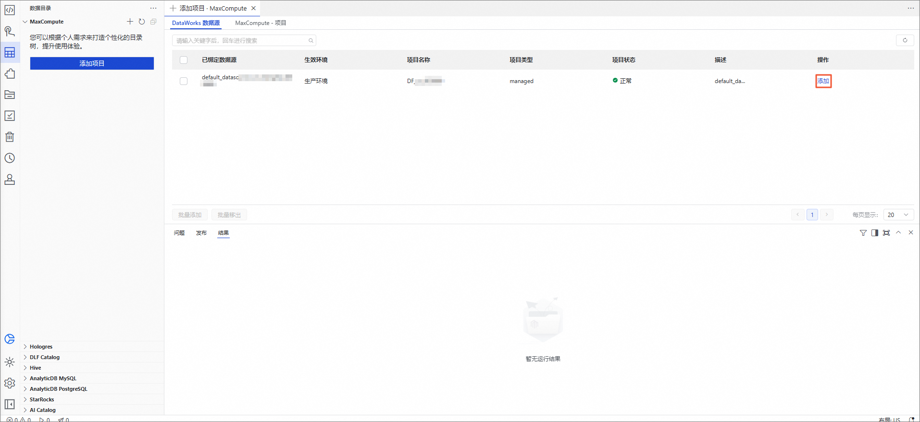Expand the StarRocks catalog node
Image resolution: width=920 pixels, height=422 pixels.
coord(25,399)
